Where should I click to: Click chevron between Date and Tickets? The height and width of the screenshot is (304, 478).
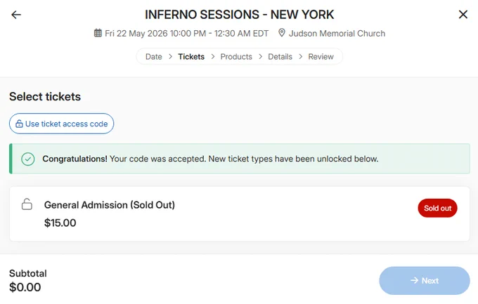170,57
